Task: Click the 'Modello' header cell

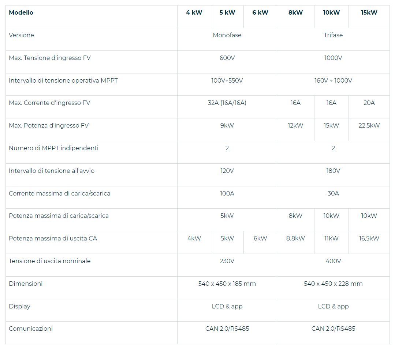Action: (21, 13)
